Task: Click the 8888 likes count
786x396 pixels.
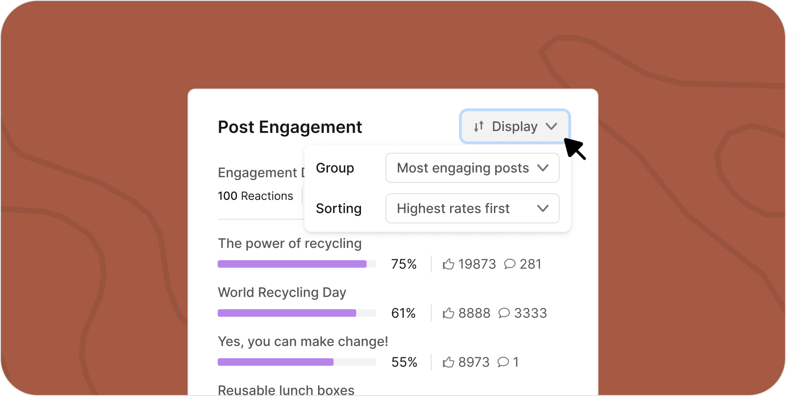Action: [x=474, y=313]
